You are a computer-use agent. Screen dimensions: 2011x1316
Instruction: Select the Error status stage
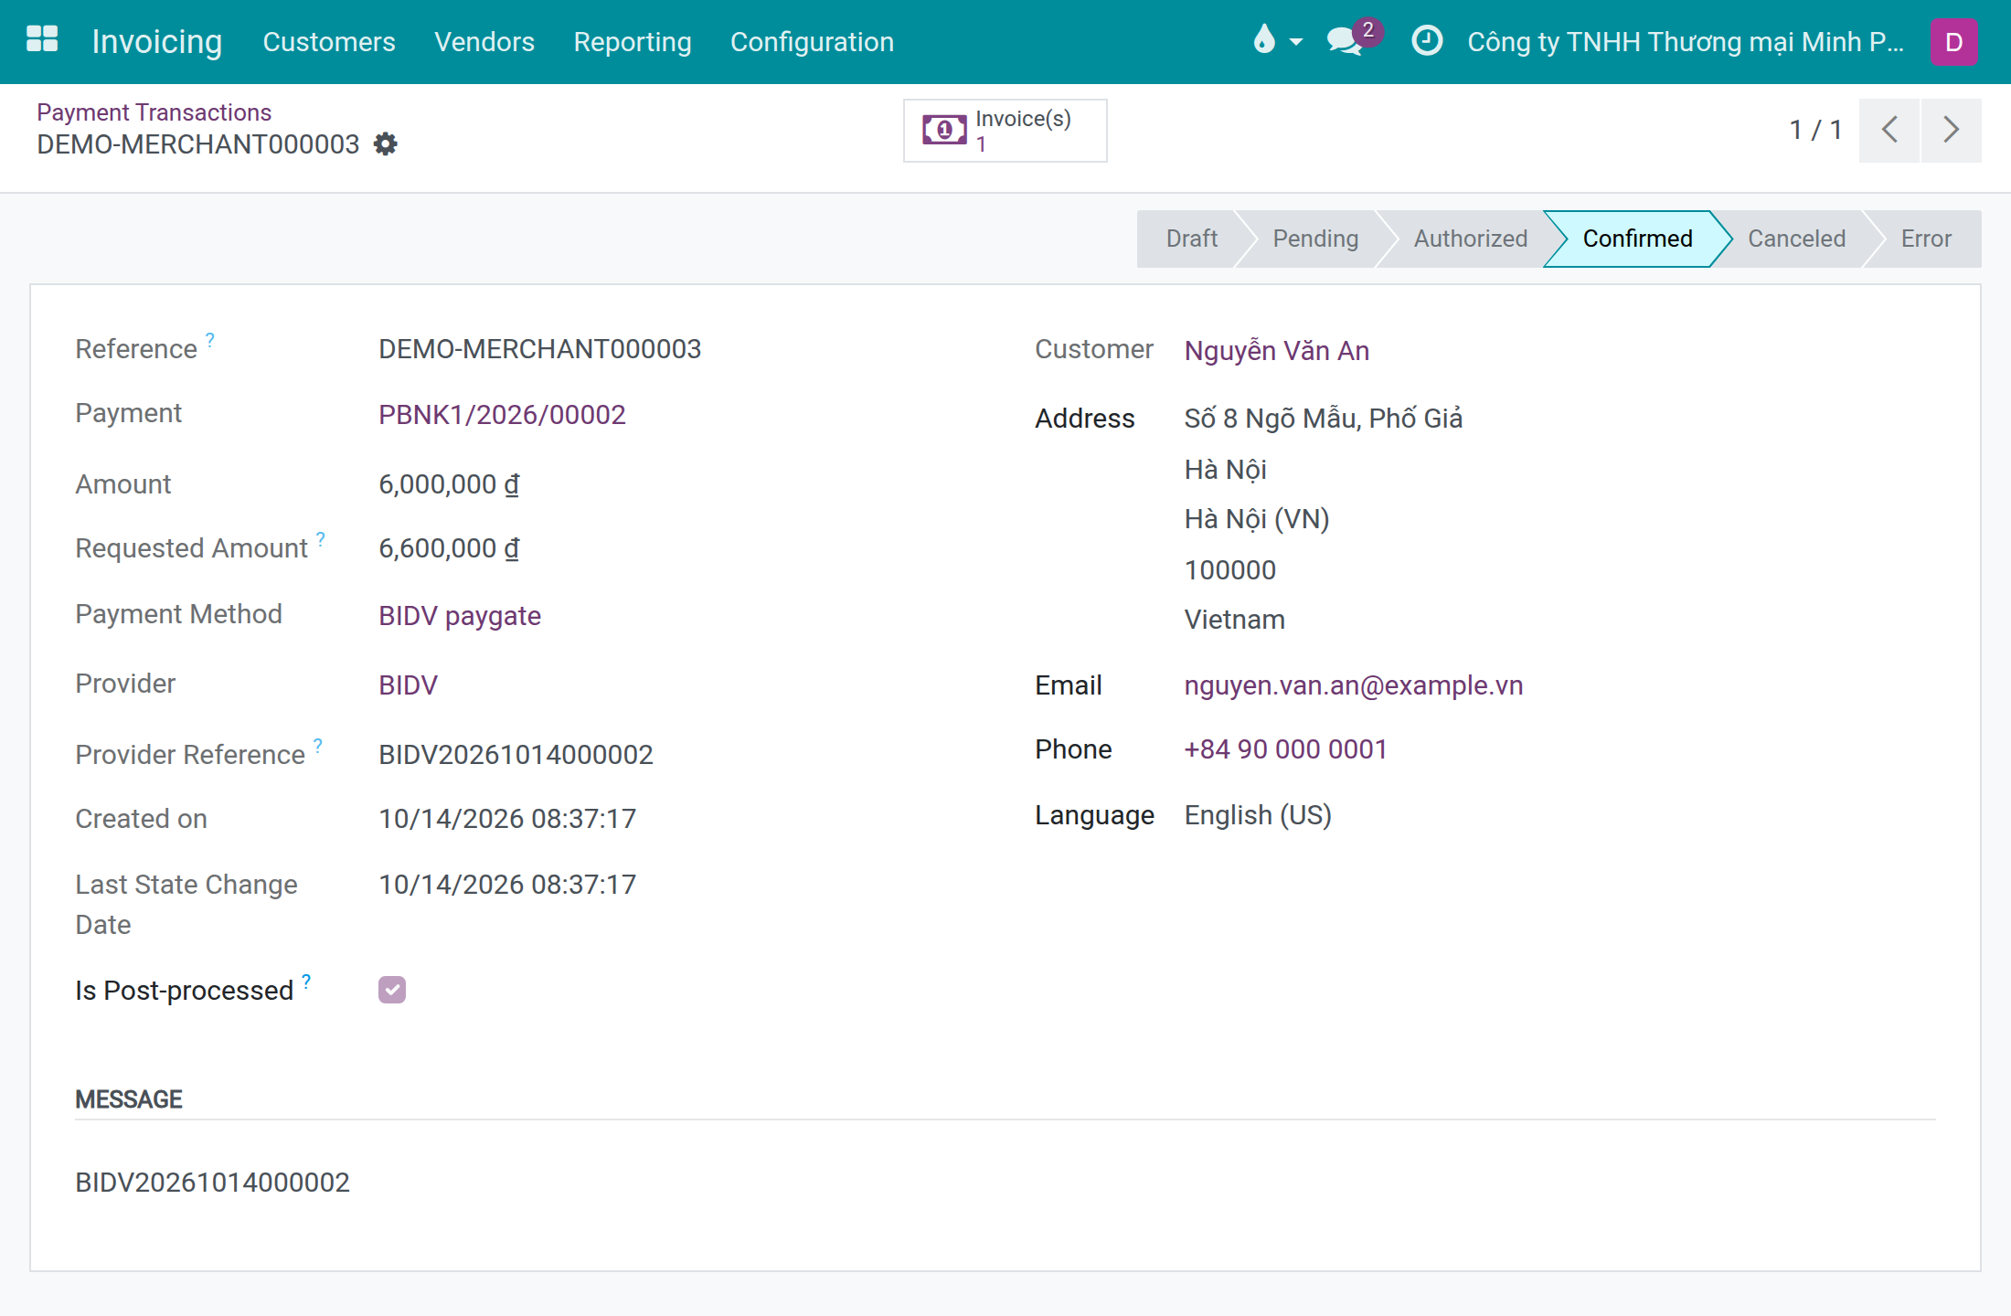pos(1926,239)
